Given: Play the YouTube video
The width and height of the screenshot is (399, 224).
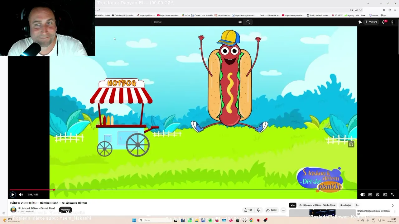Looking at the screenshot, I should click(13, 194).
